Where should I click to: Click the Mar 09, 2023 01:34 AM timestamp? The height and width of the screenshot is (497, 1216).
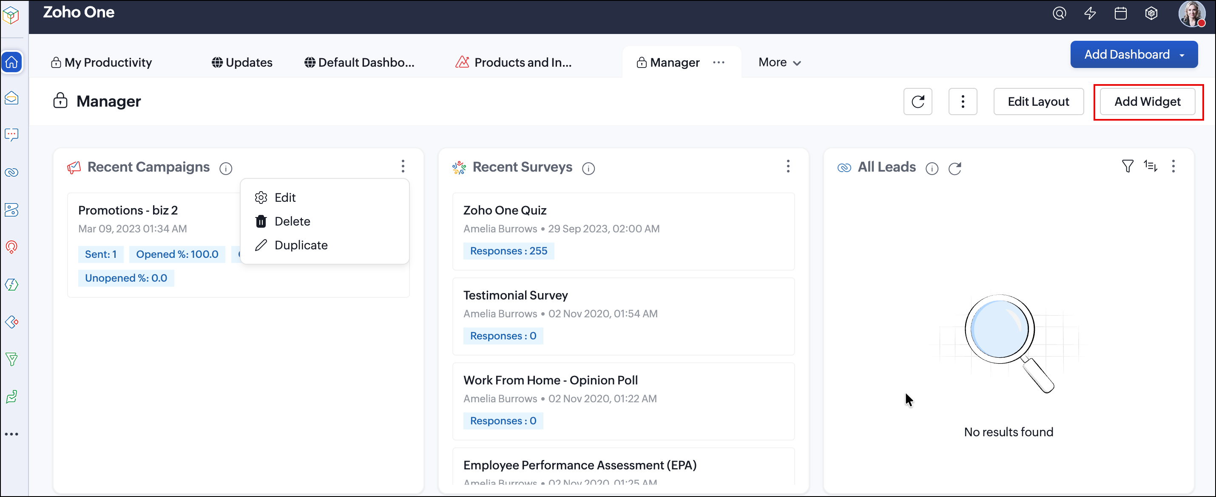(x=132, y=229)
